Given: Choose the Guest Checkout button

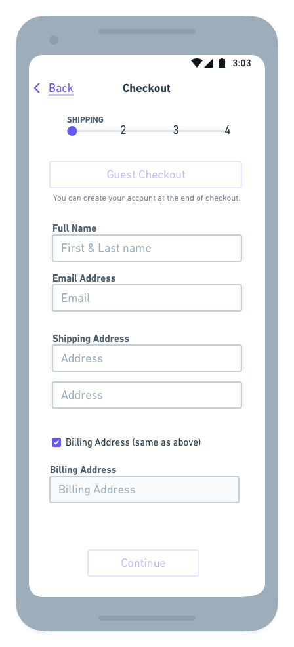Looking at the screenshot, I should pos(146,175).
